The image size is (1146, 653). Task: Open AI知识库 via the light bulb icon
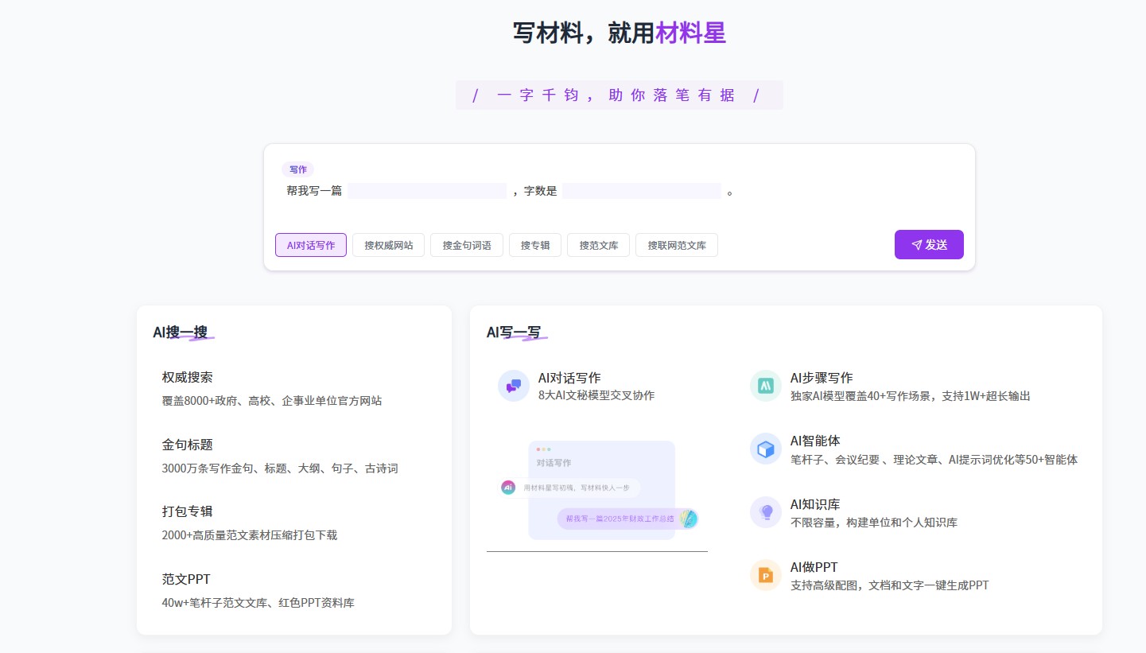(765, 511)
